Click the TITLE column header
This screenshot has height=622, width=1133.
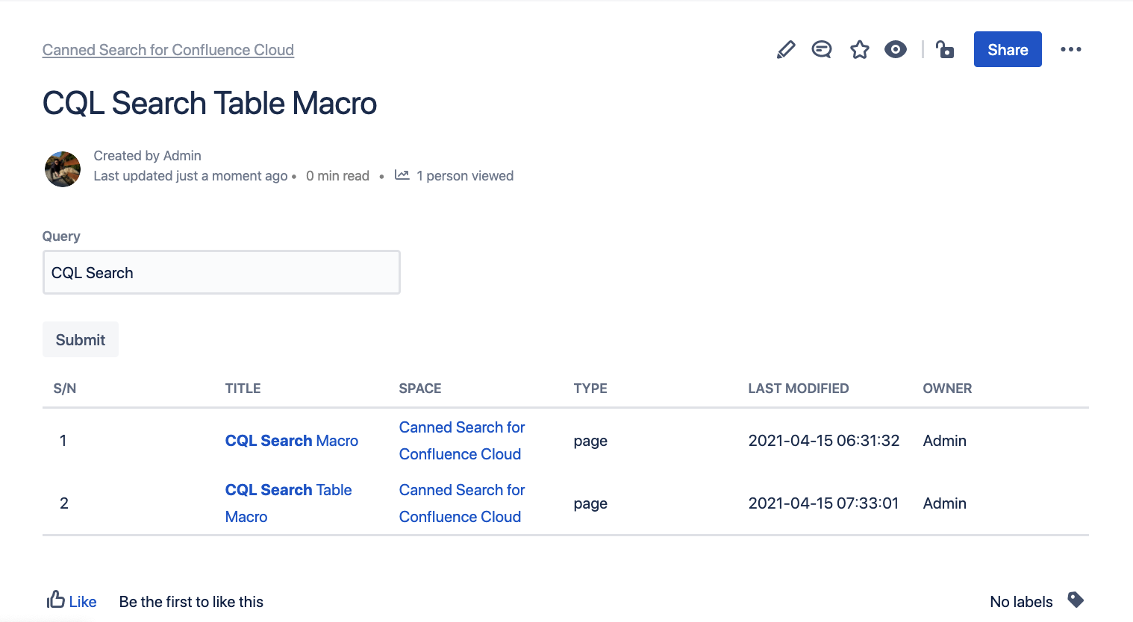[243, 389]
